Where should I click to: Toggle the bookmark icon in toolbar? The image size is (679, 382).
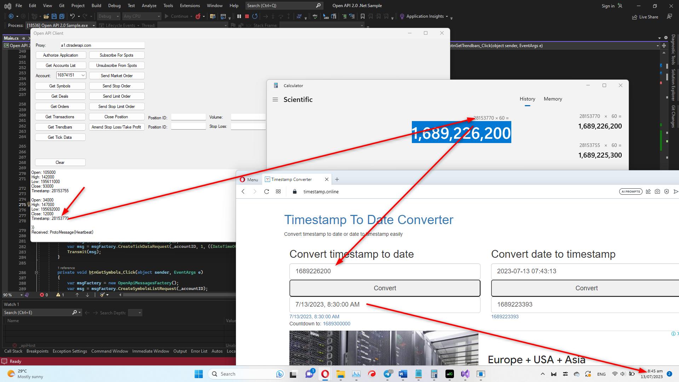(x=363, y=16)
